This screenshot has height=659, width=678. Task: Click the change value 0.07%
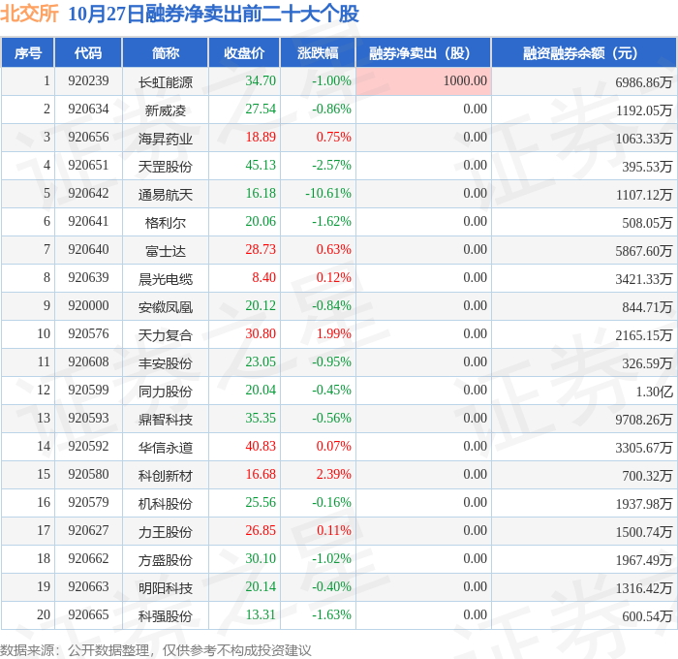pos(333,447)
